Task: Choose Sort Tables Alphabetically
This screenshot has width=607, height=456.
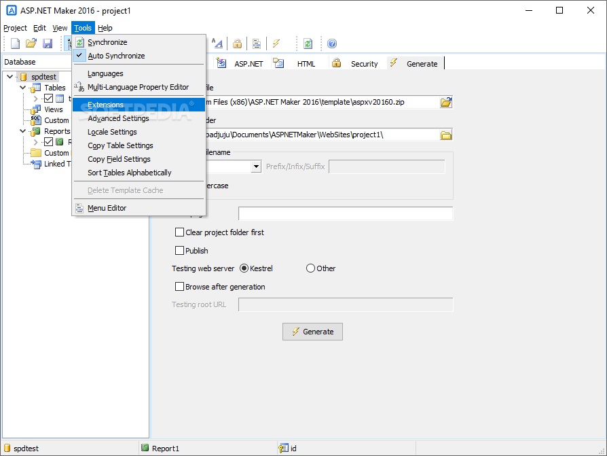Action: coord(139,173)
